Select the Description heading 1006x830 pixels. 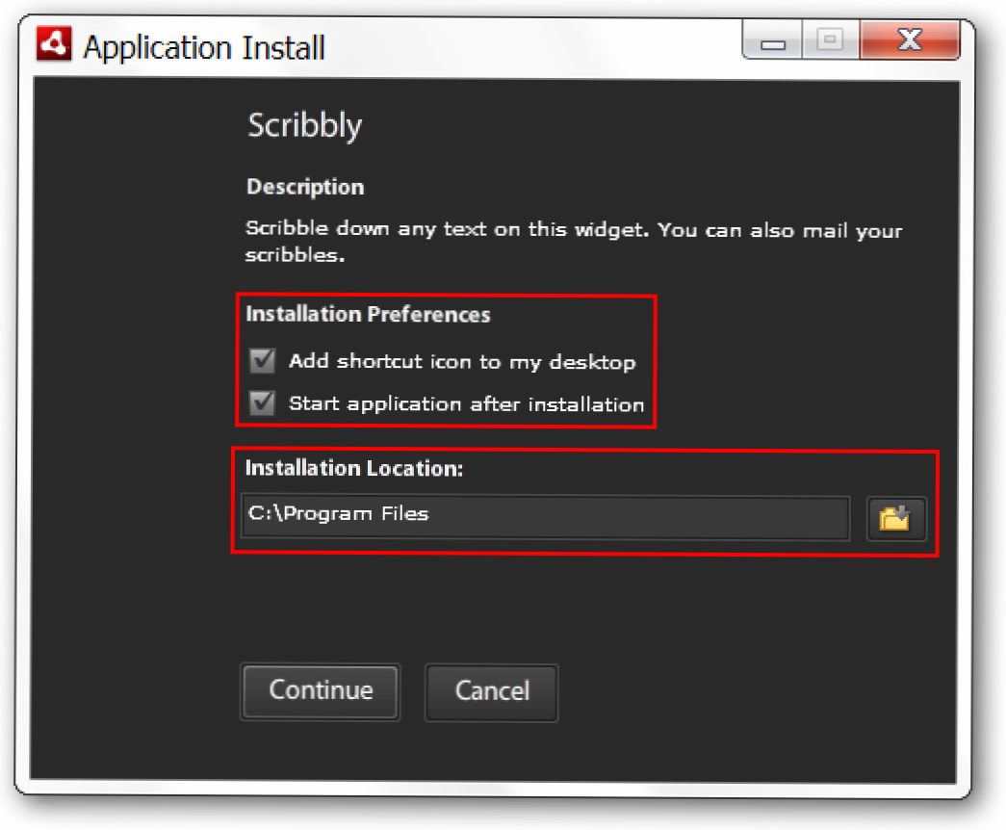point(305,187)
